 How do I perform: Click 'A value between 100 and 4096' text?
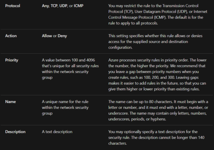click(x=68, y=60)
